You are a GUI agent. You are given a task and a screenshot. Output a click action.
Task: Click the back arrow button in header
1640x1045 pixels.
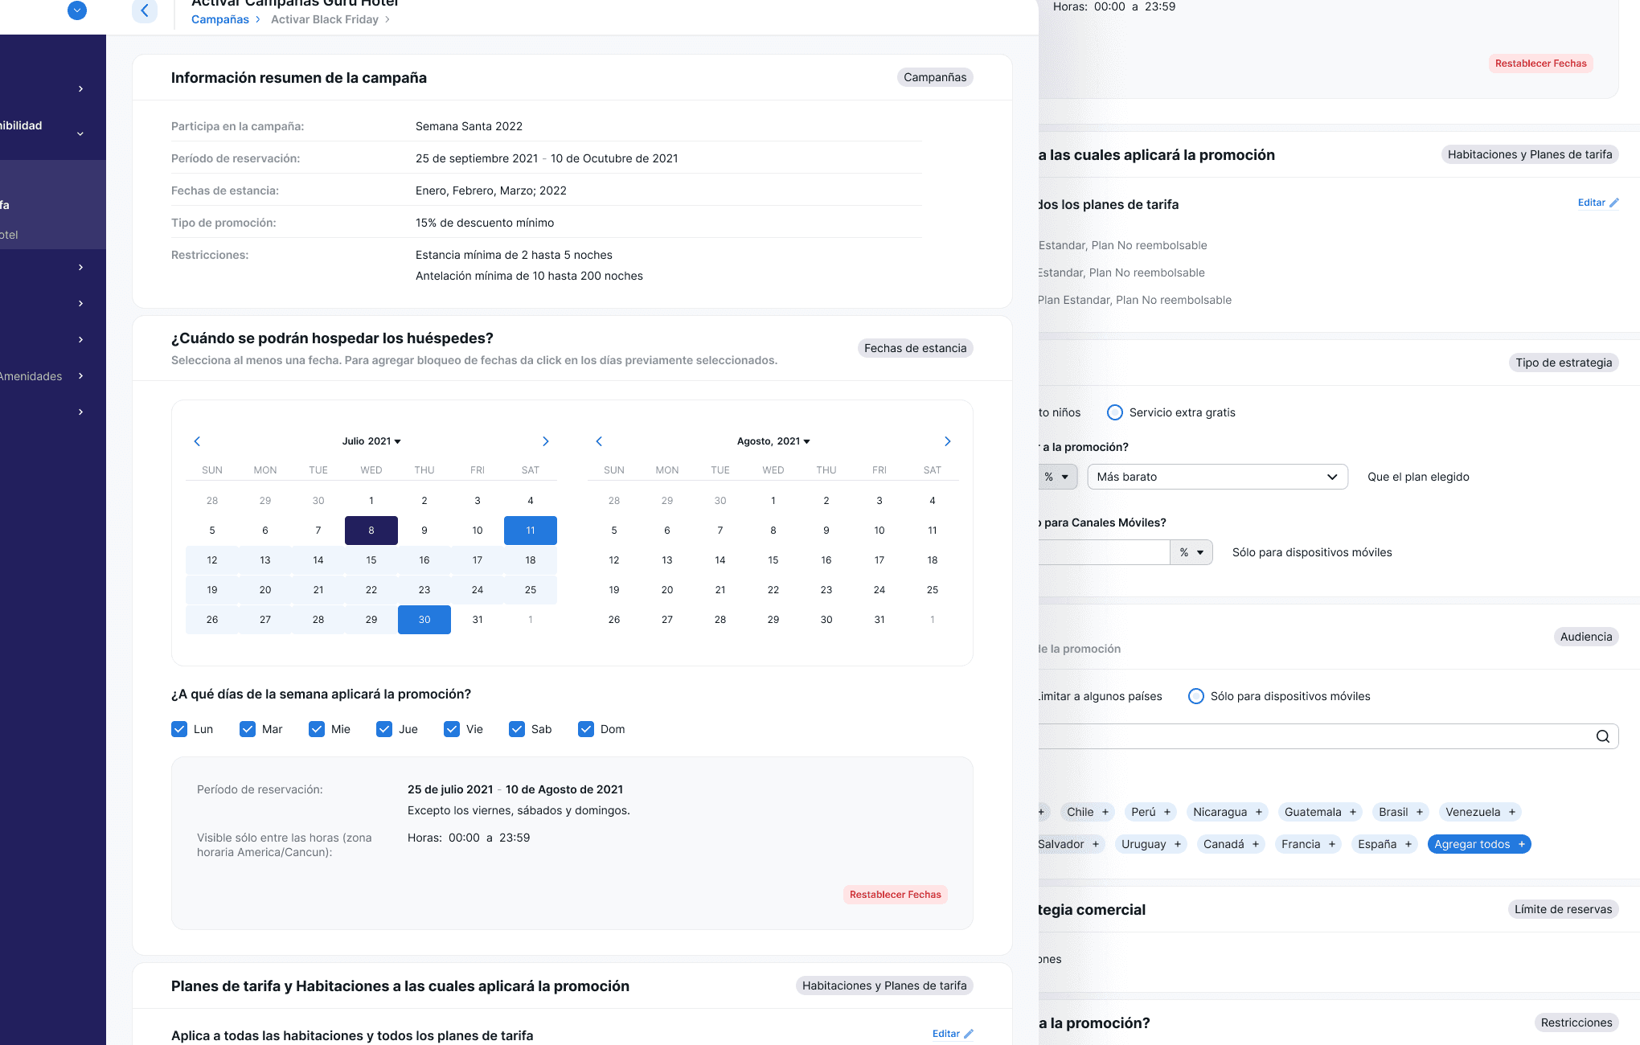click(x=145, y=10)
